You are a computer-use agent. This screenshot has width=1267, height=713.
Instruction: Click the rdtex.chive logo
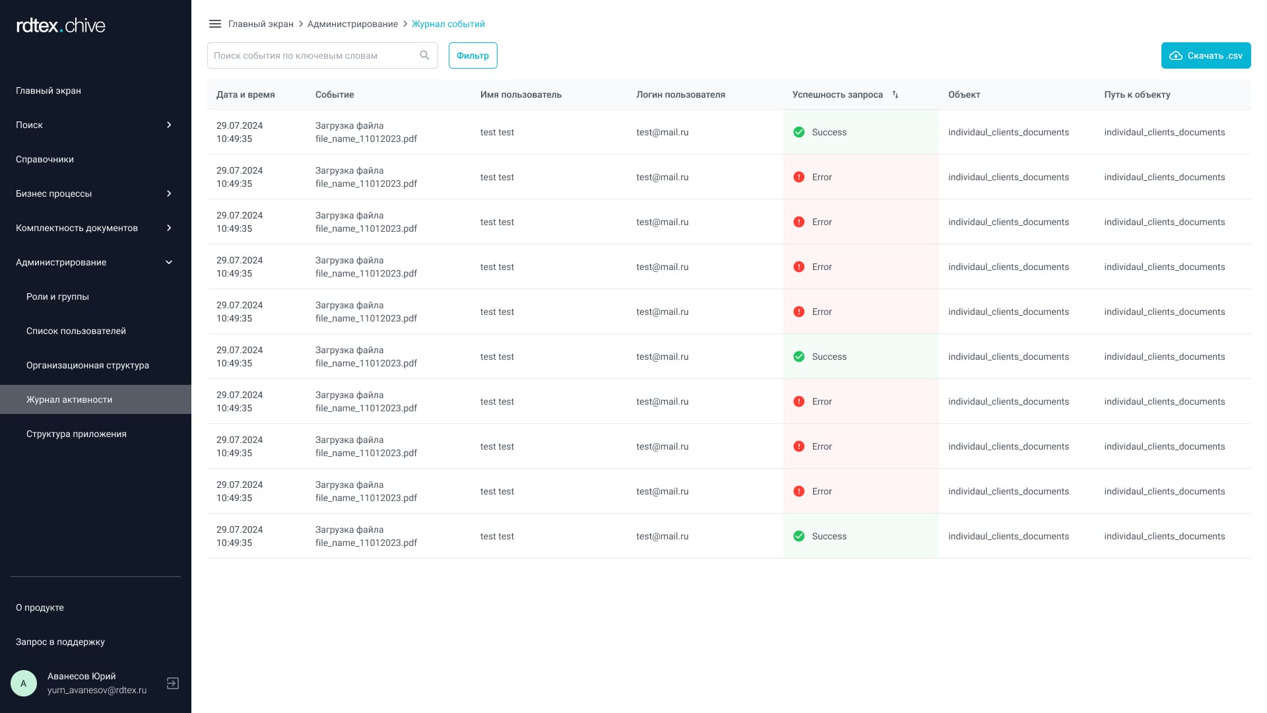(x=61, y=26)
